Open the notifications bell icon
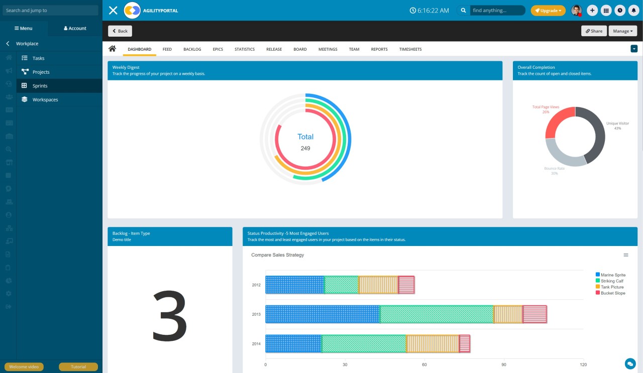The image size is (643, 373). [633, 10]
